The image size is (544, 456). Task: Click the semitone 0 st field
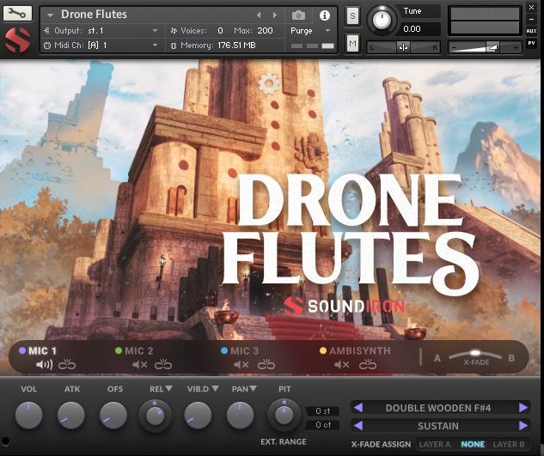pos(322,411)
